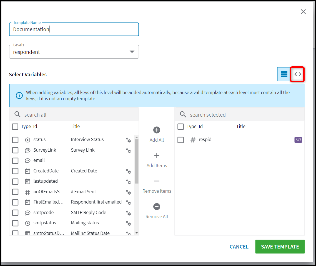Click the number type icon for respid
The height and width of the screenshot is (266, 316).
193,140
